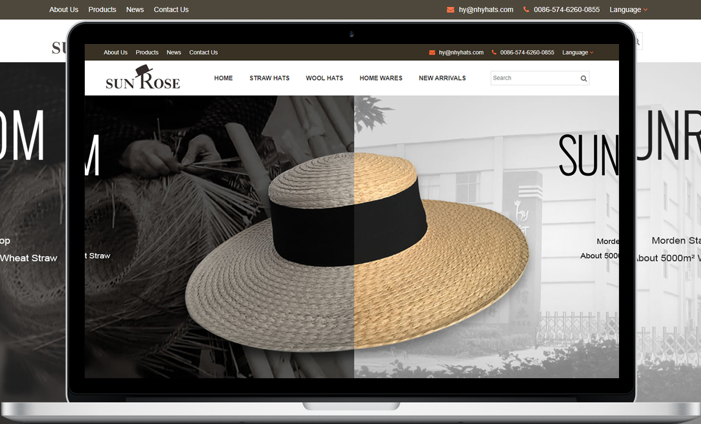Click the laptop webcam above the screen
The image size is (701, 424).
(x=351, y=34)
